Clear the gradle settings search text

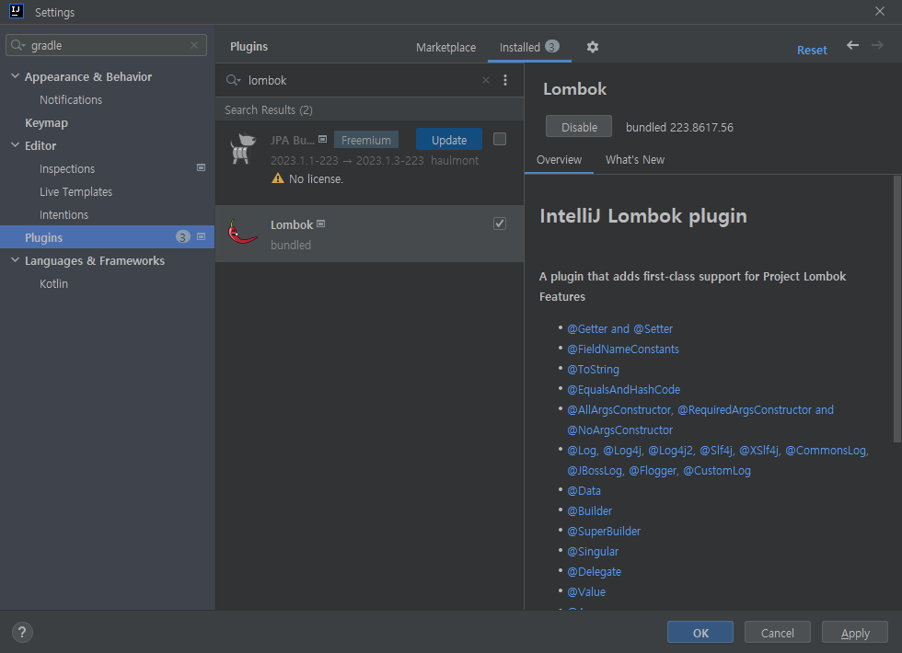click(x=194, y=45)
